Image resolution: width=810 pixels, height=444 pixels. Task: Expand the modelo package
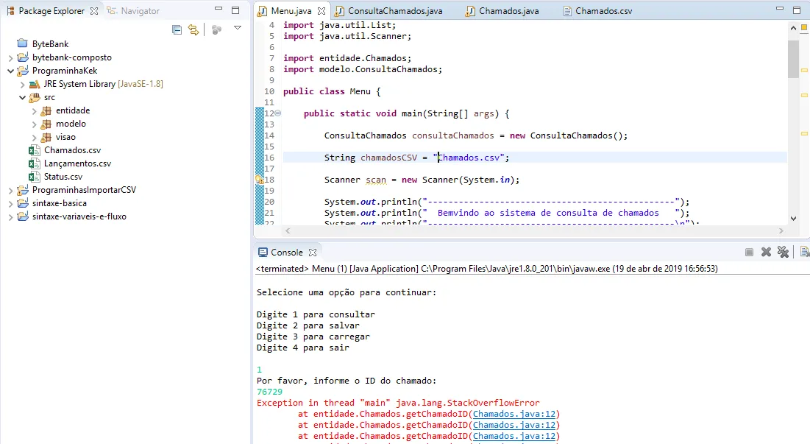pyautogui.click(x=35, y=124)
